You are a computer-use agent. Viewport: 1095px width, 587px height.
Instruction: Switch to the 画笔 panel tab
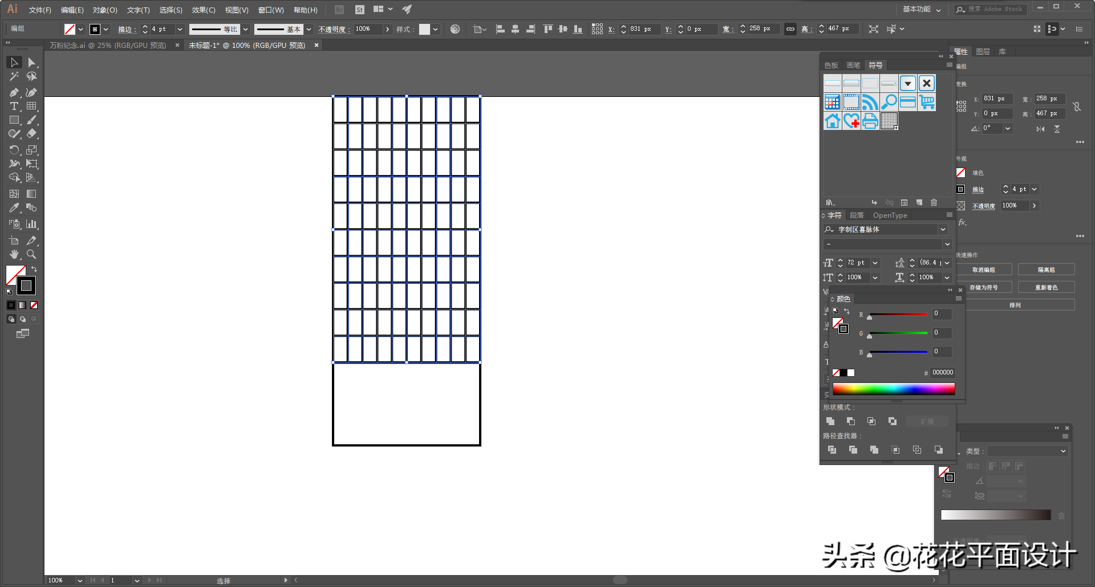tap(853, 66)
